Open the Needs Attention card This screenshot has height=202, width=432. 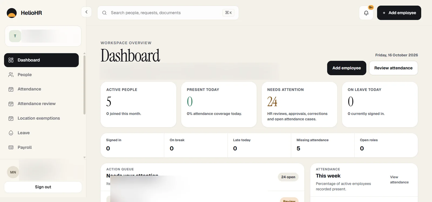coord(299,105)
